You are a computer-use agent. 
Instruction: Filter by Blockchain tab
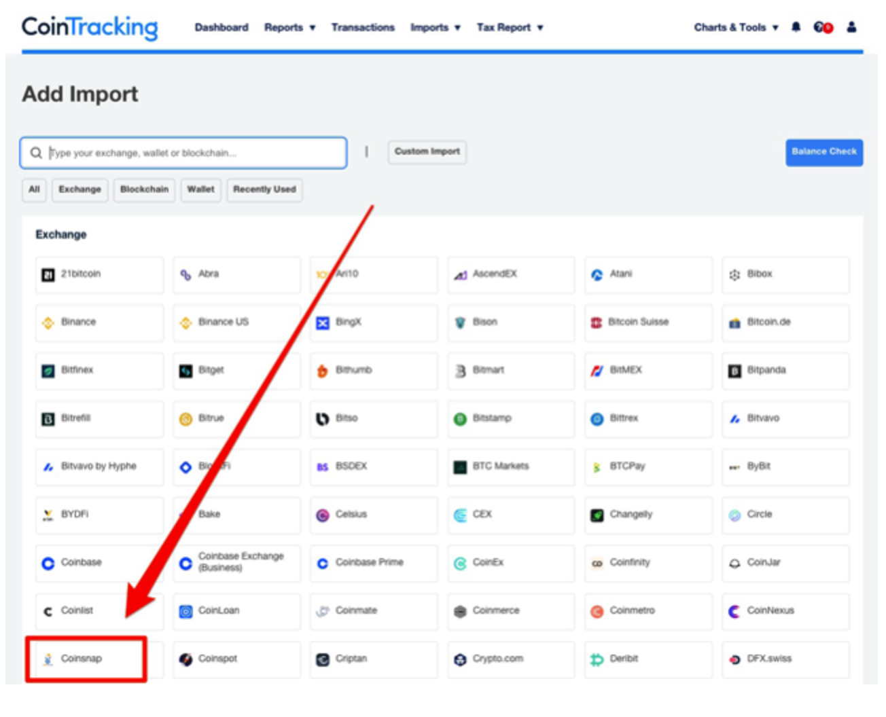pyautogui.click(x=144, y=189)
